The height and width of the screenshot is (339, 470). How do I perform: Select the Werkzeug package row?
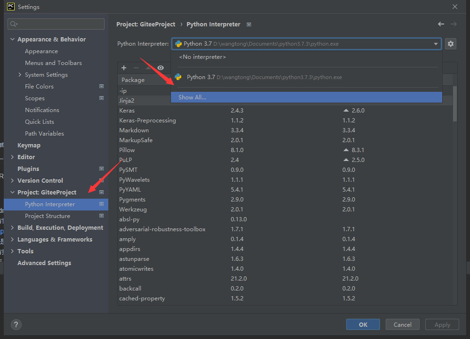pyautogui.click(x=285, y=209)
